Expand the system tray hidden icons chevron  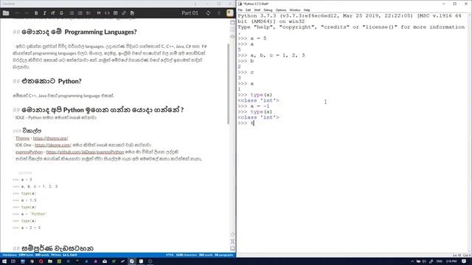pyautogui.click(x=412, y=261)
